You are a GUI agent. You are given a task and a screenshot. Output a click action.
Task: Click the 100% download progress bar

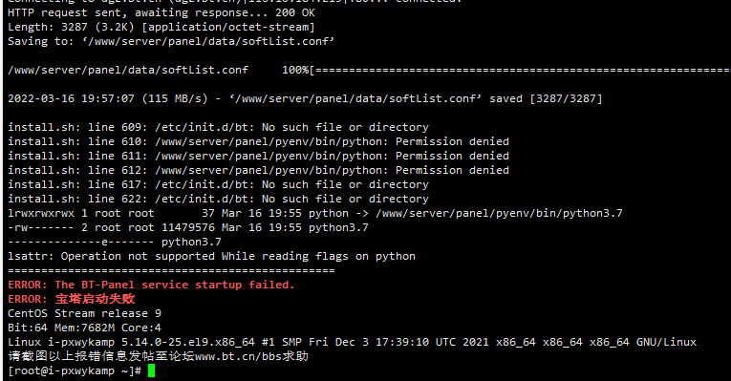(x=505, y=70)
